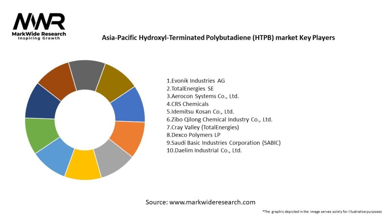Select '3.Aerocon Systems Co., Ltd.' text

(203, 96)
